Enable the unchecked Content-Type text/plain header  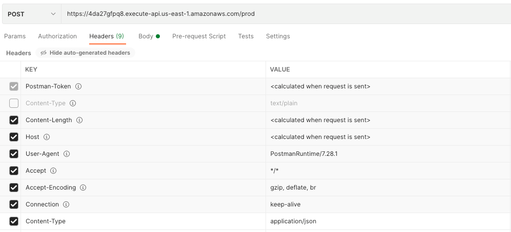tap(14, 103)
